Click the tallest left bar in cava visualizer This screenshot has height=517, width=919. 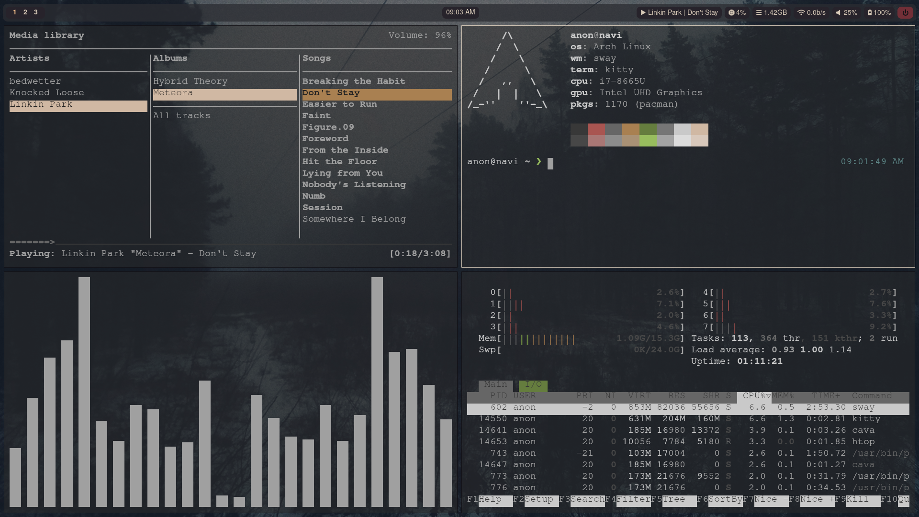pyautogui.click(x=84, y=392)
